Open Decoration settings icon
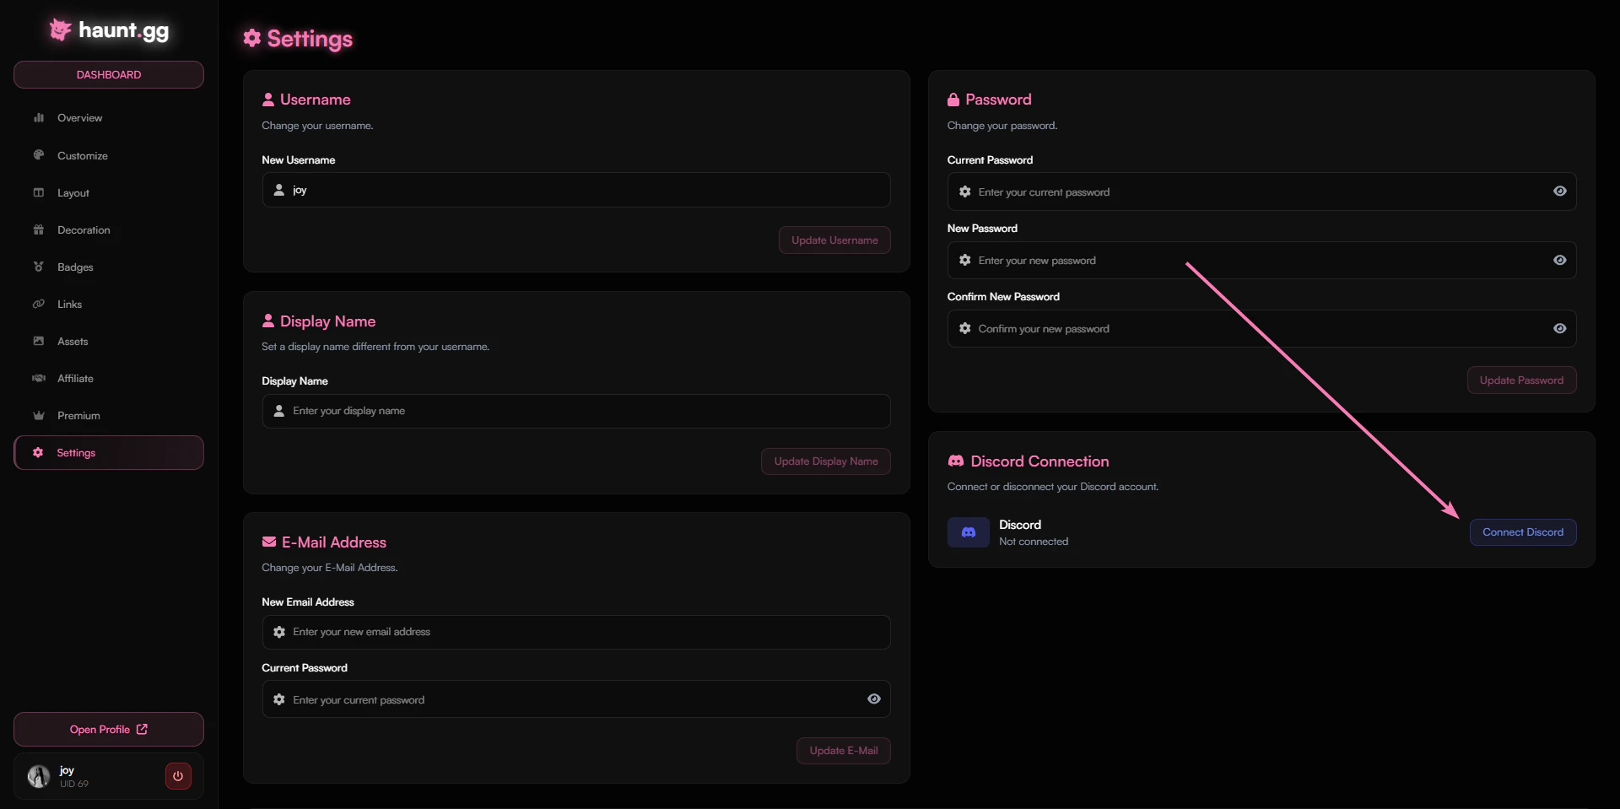This screenshot has width=1620, height=809. pos(39,229)
